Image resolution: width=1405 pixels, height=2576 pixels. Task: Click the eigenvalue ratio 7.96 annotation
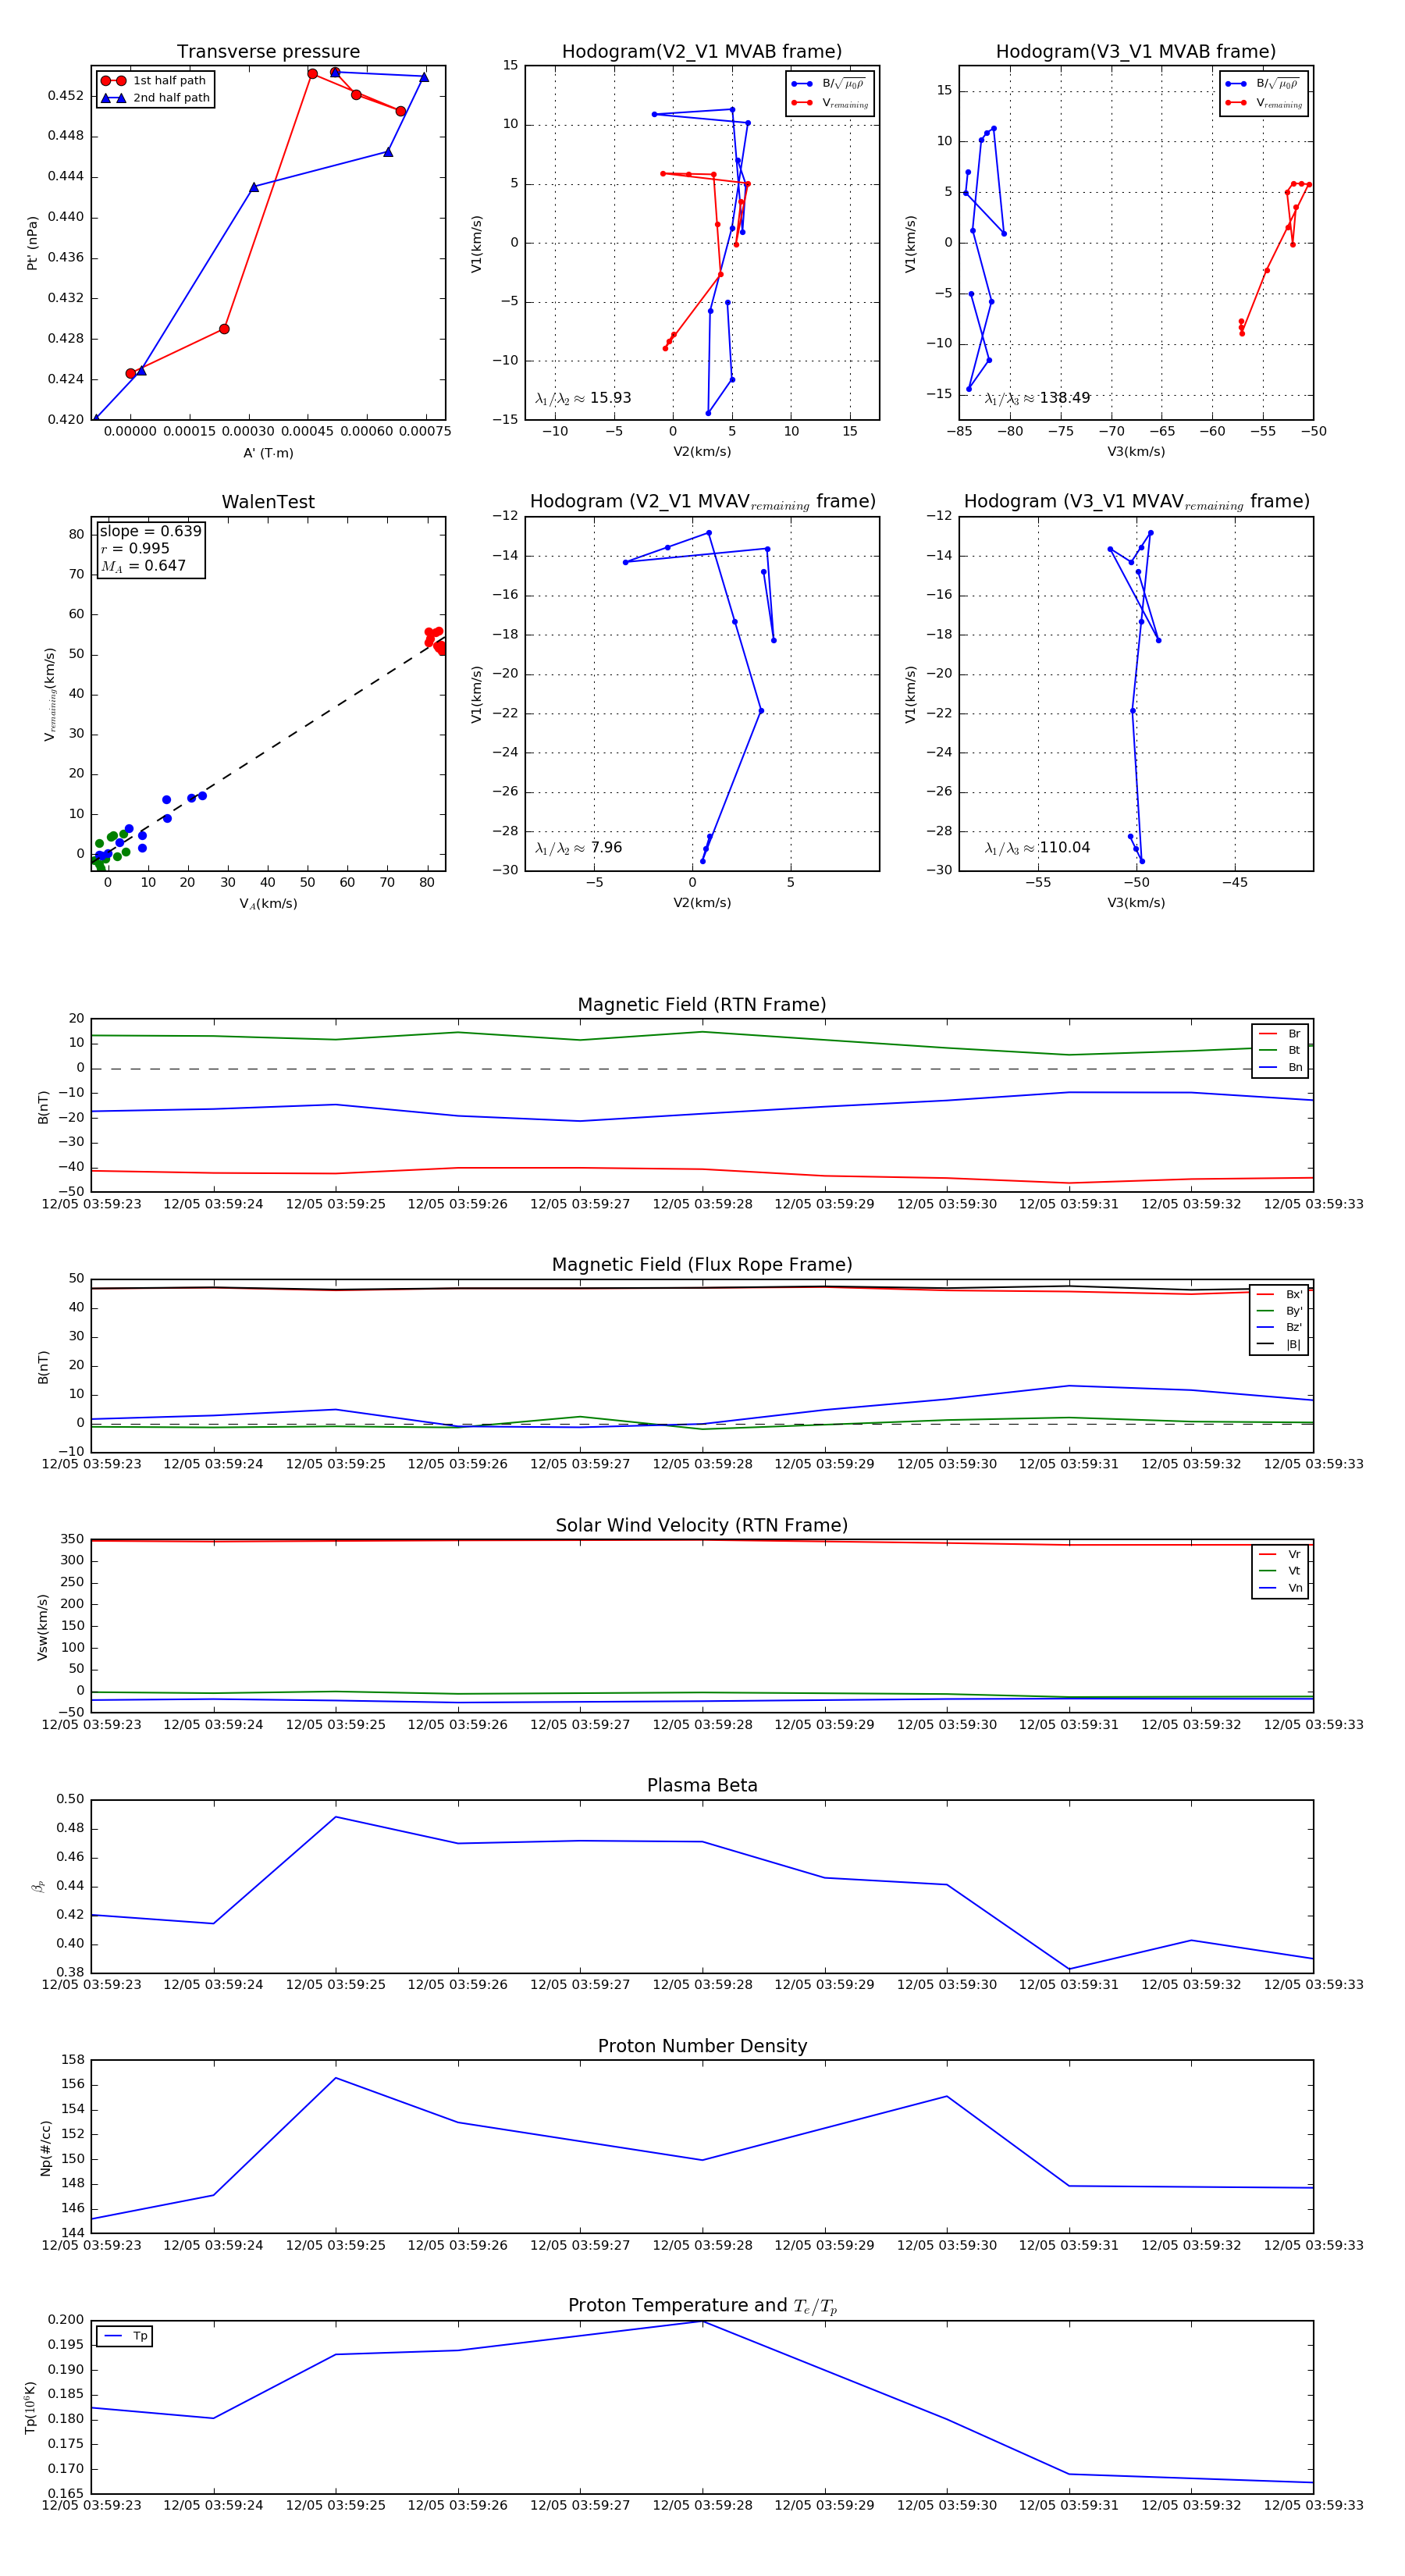point(579,848)
